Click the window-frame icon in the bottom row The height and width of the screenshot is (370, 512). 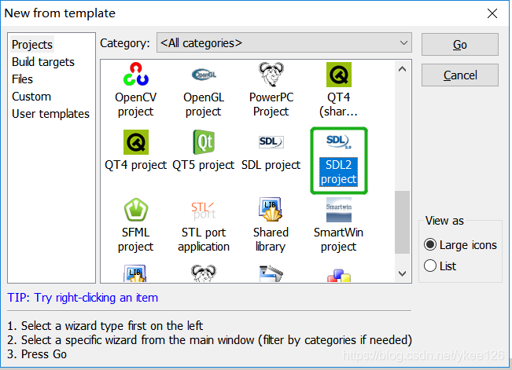[x=271, y=273]
